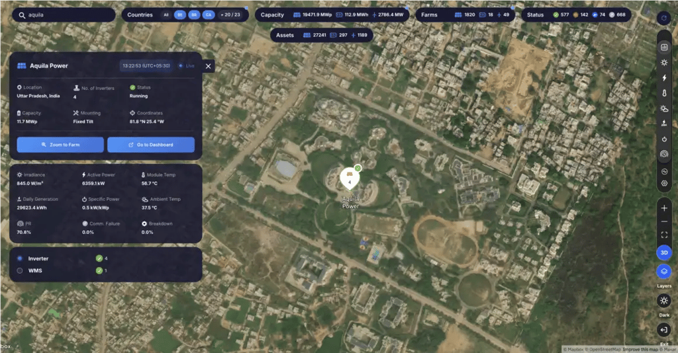Click Zoom to Farm button
The width and height of the screenshot is (678, 353).
pyautogui.click(x=60, y=145)
